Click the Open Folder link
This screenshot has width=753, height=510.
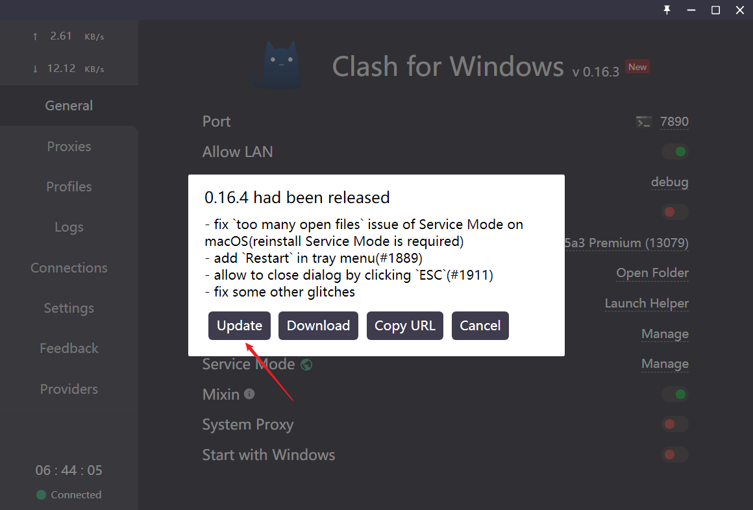point(652,273)
